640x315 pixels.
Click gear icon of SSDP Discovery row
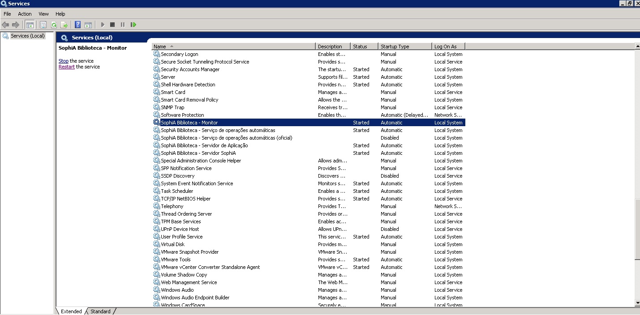tap(156, 176)
